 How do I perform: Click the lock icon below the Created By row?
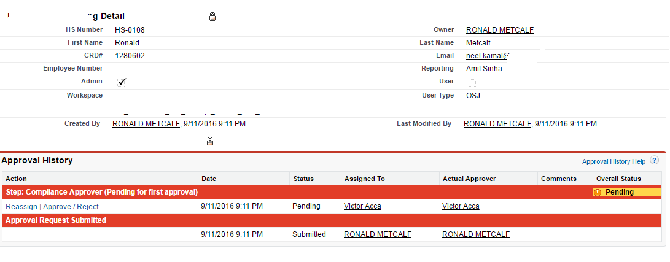(x=210, y=142)
